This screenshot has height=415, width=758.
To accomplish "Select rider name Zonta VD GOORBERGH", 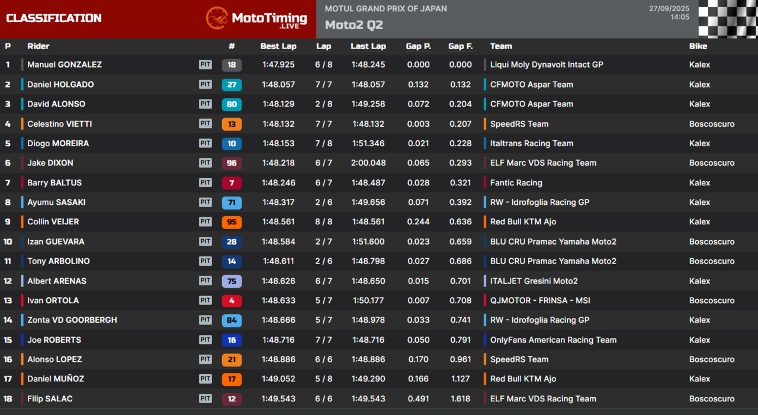I will (72, 320).
